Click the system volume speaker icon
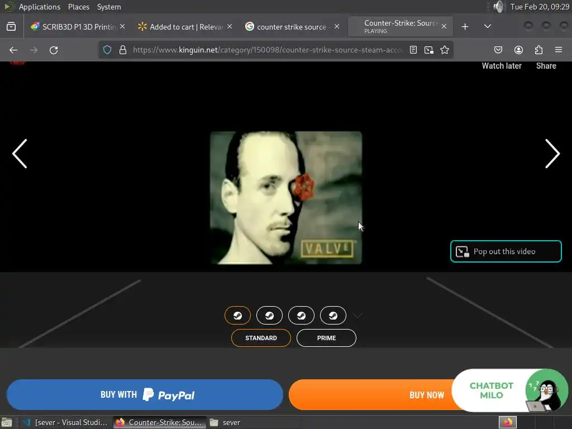Screen dimensions: 572x429 tap(498, 7)
